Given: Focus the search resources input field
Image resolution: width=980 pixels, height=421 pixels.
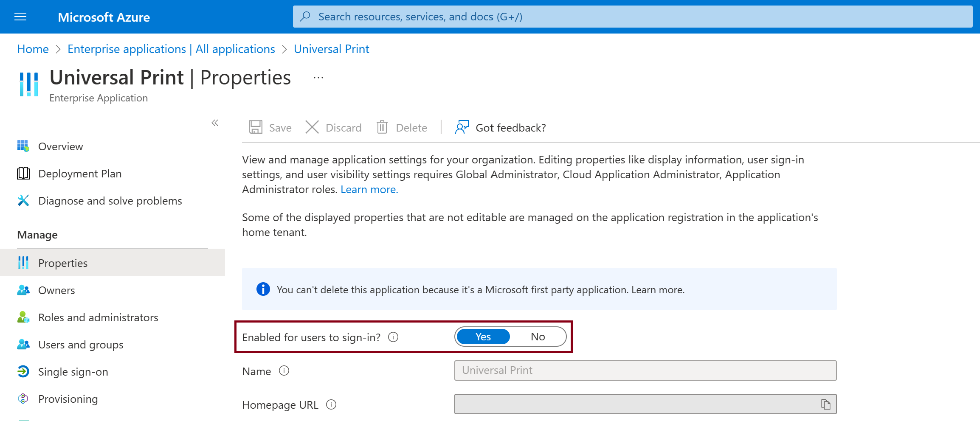Looking at the screenshot, I should pyautogui.click(x=633, y=17).
